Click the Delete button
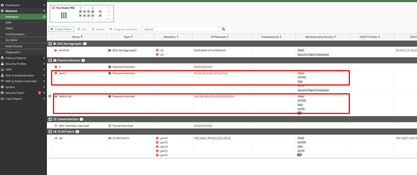Image resolution: width=417 pixels, height=175 pixels. [98, 29]
